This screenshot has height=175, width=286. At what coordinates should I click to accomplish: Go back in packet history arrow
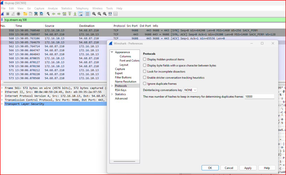tap(54, 14)
